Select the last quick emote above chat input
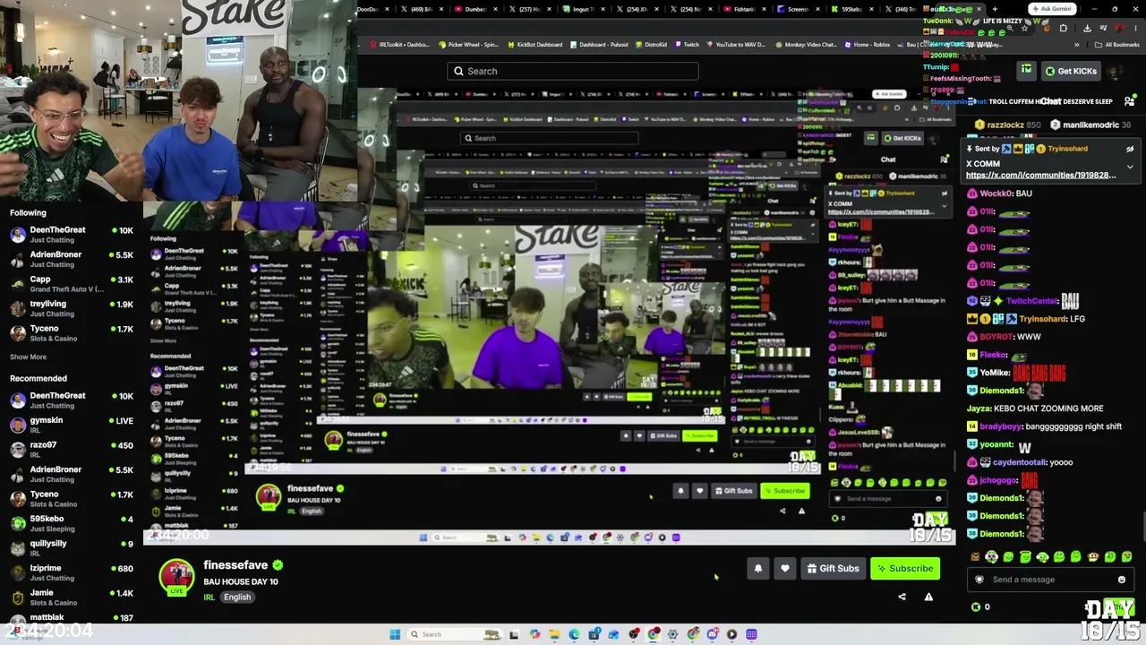Screen dimensions: 1146x645 tap(1126, 557)
